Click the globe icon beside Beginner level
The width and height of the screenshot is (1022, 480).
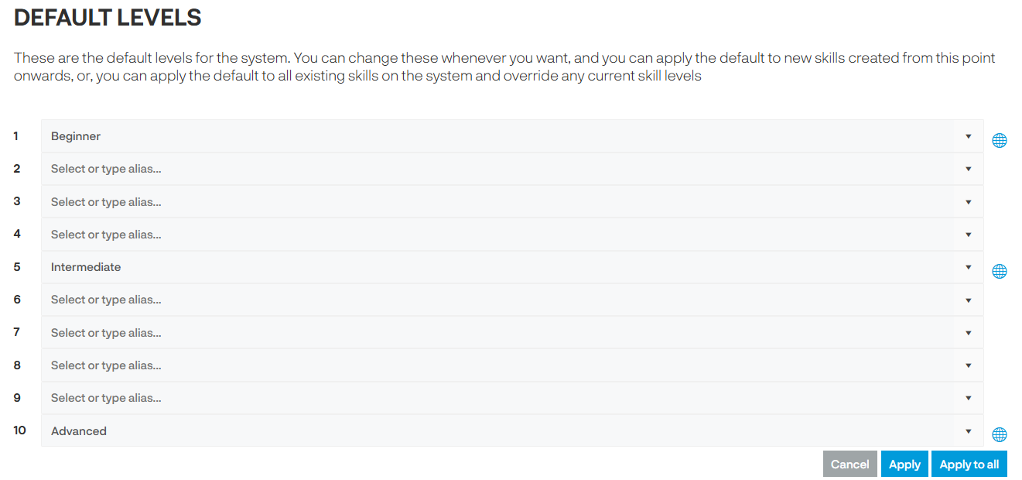1000,141
